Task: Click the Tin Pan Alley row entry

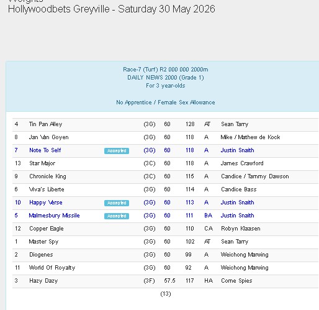Action: [165, 124]
